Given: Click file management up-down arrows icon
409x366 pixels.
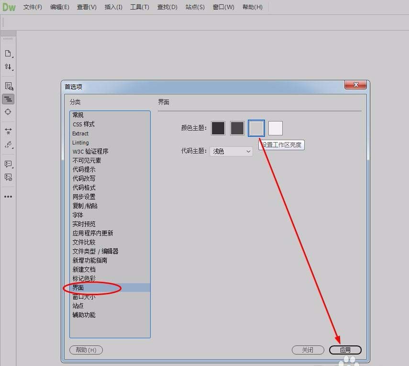Looking at the screenshot, I should [8, 67].
